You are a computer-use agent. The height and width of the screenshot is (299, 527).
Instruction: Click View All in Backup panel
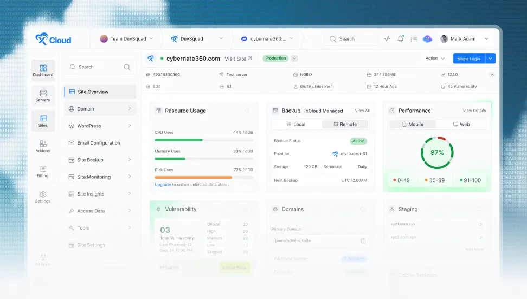(362, 110)
